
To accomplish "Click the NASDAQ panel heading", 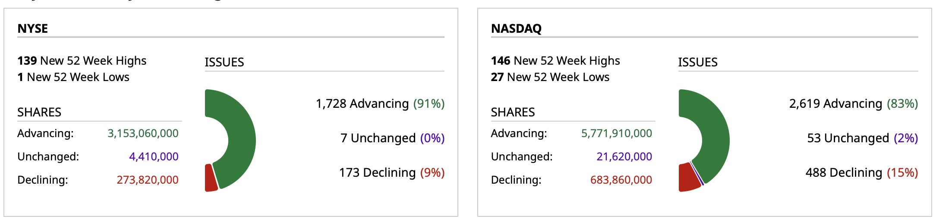I will click(x=516, y=28).
